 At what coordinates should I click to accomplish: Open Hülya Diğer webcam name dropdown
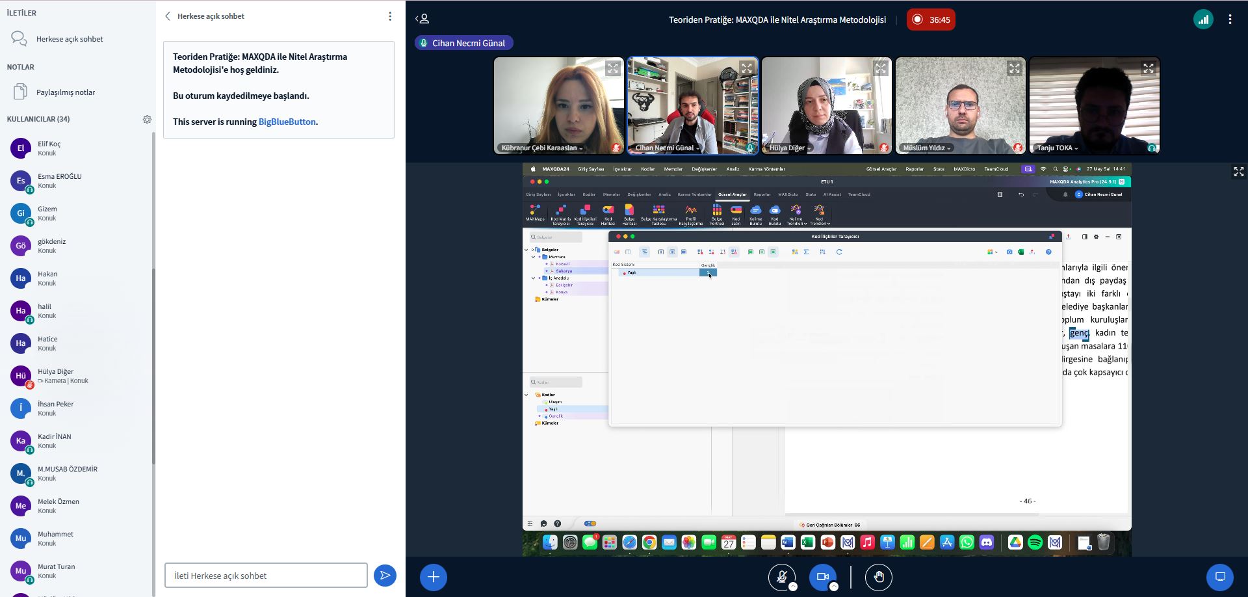click(790, 148)
